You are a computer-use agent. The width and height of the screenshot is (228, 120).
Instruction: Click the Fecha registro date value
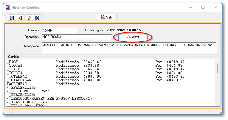click(x=124, y=30)
